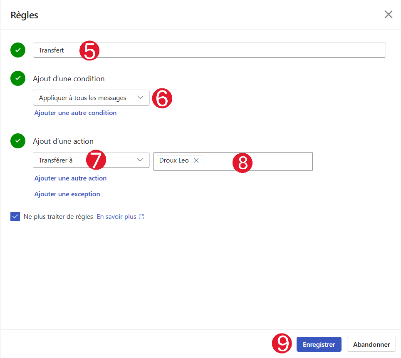
Task: Click the chevron arrow of the Transférer à dropdown
Action: 140,160
